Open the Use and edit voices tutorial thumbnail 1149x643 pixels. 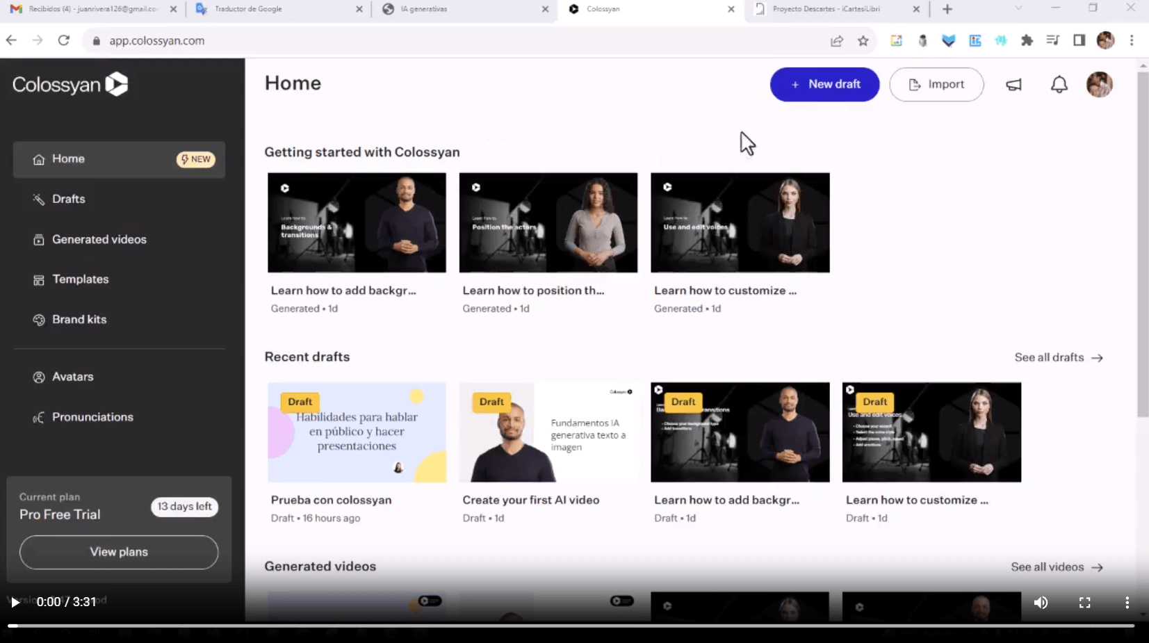click(740, 222)
